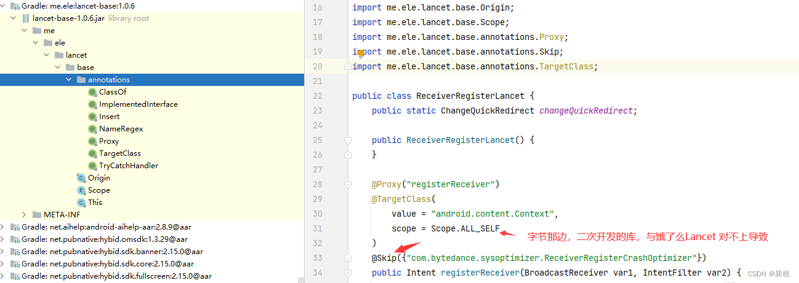
Task: Collapse the annotations folder arrow
Action: (68, 80)
